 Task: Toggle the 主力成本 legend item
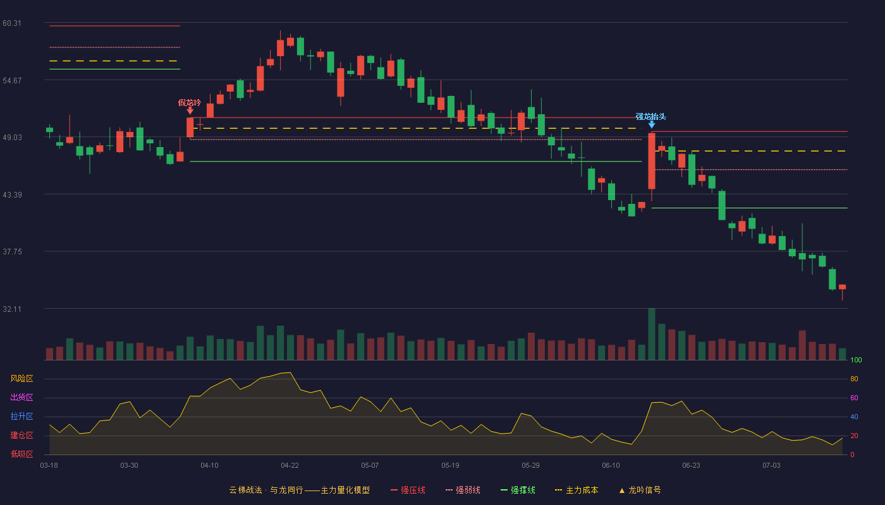pyautogui.click(x=576, y=490)
